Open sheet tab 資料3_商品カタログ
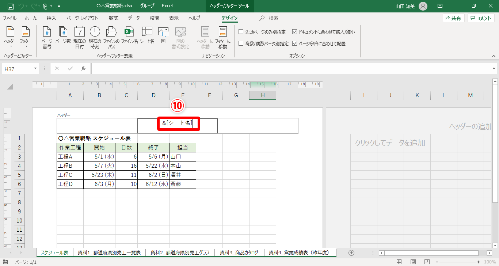499x266 pixels. 239,252
